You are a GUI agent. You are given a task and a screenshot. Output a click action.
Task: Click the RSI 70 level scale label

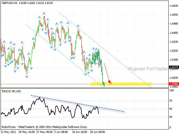(171, 101)
